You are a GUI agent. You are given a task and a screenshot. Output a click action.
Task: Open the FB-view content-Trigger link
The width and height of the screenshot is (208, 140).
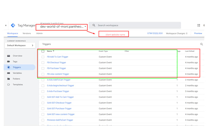[58, 74]
